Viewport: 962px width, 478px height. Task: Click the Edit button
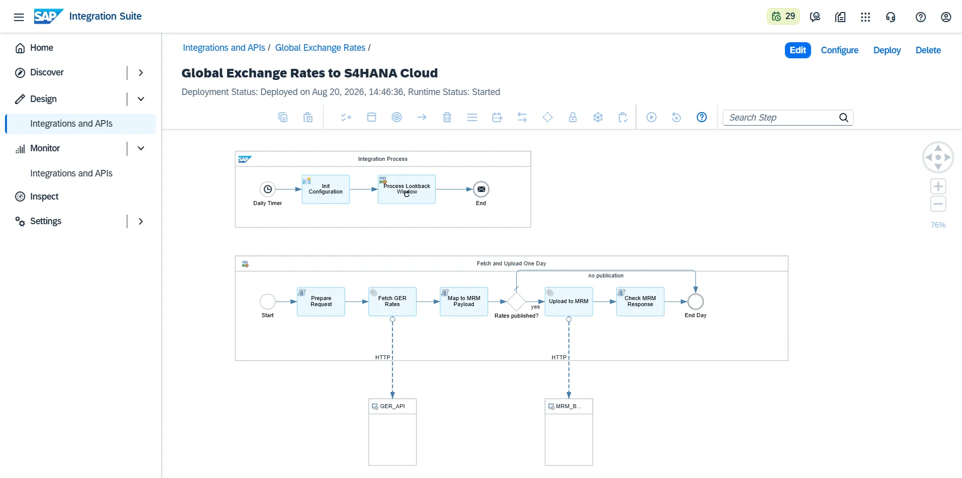[797, 50]
